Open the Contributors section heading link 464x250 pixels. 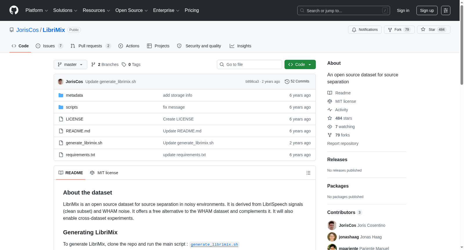pyautogui.click(x=345, y=213)
